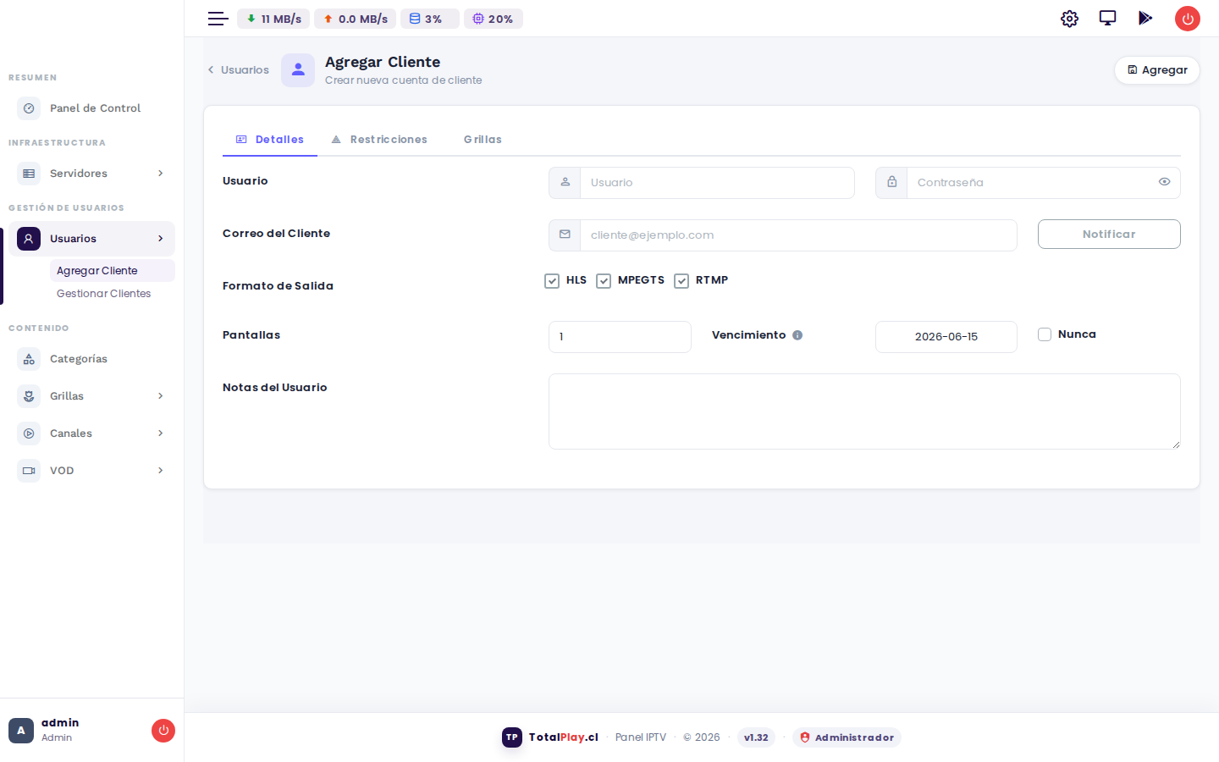Viewport: 1219px width, 762px height.
Task: Click the Panel IPTV footer text
Action: coord(641,737)
